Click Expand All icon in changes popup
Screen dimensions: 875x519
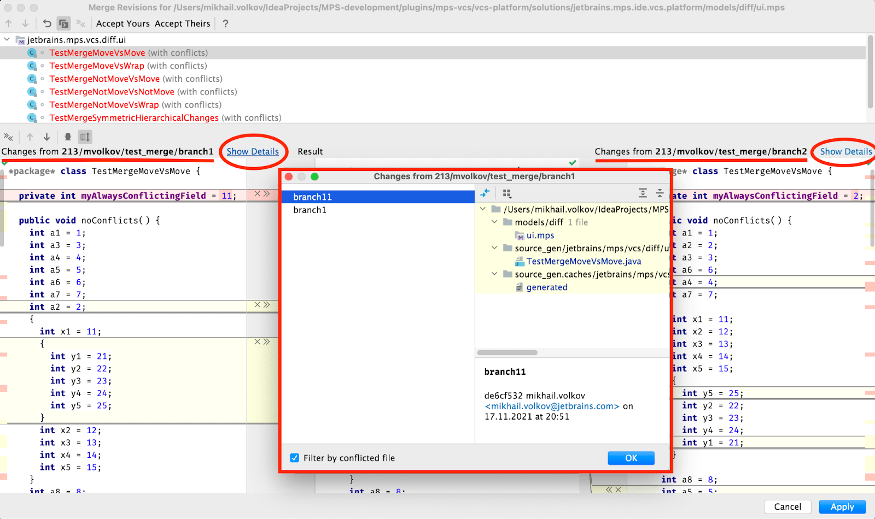tap(643, 193)
